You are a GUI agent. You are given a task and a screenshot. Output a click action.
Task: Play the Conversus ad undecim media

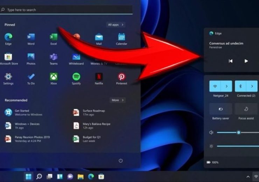pos(246,61)
